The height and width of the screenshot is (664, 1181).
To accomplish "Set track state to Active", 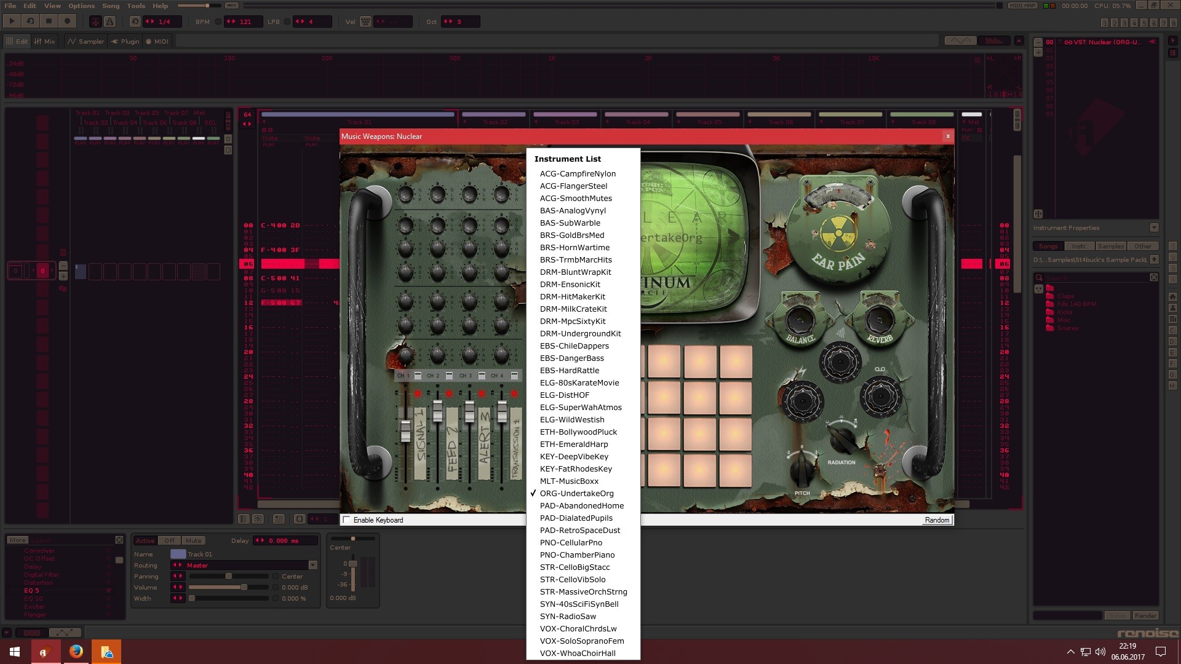I will 145,540.
